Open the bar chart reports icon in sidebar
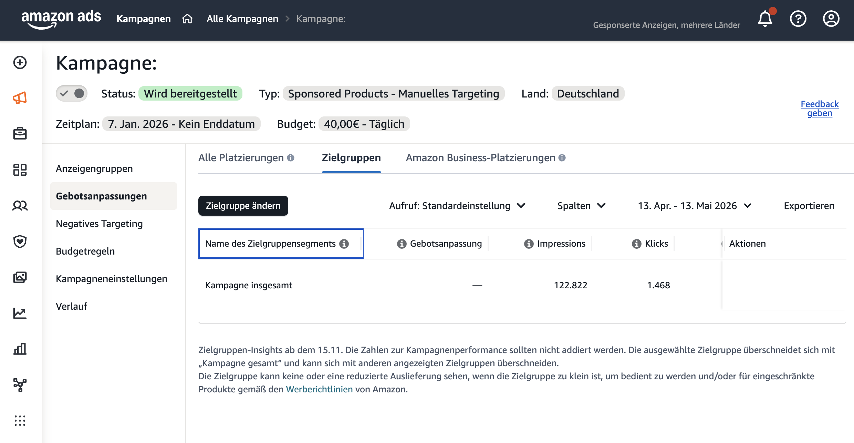The width and height of the screenshot is (854, 443). coord(20,349)
